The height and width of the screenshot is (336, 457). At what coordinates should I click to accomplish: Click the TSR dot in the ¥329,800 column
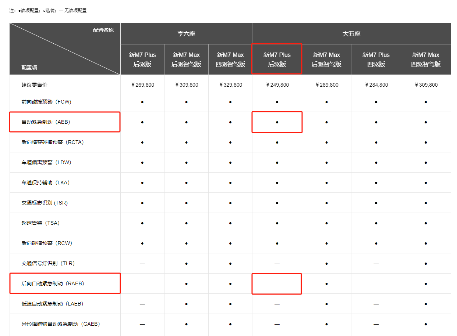(230, 203)
